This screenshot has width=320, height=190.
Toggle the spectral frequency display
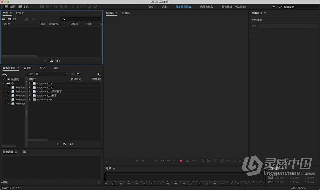click(x=42, y=7)
